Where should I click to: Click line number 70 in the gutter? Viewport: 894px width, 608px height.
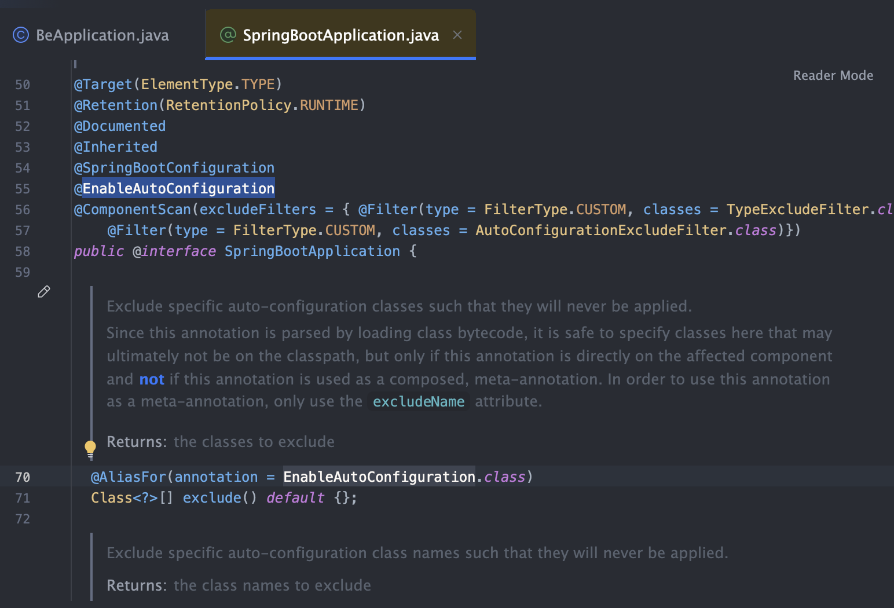tap(23, 477)
